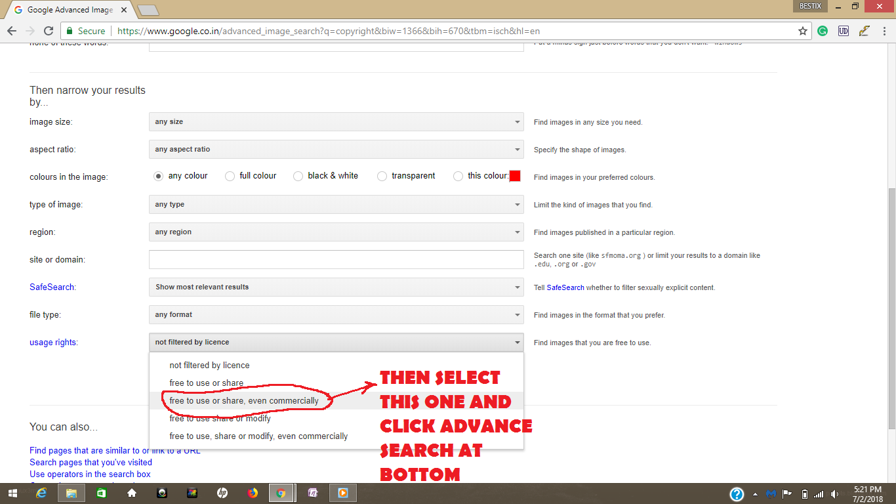Open the purple notes app on taskbar
This screenshot has height=504, width=896.
coord(313,493)
